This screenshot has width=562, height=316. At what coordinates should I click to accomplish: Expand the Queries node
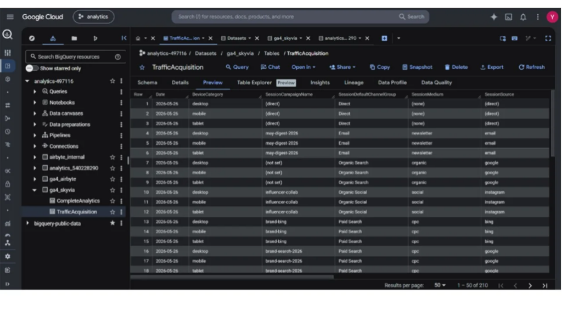[x=35, y=92]
